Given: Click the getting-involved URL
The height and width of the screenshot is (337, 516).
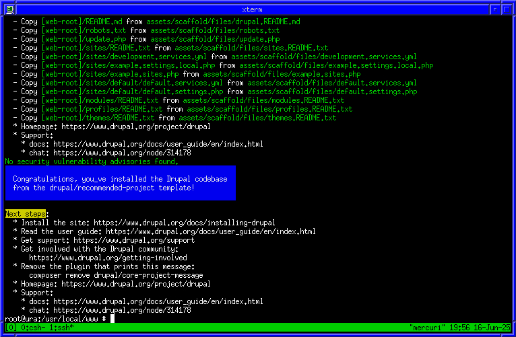Looking at the screenshot, I should (108, 258).
